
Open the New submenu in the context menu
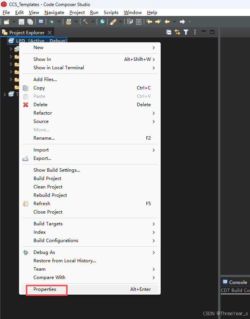tap(90, 48)
